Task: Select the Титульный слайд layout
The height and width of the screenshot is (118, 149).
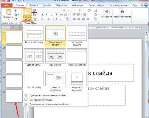Action: [34, 35]
